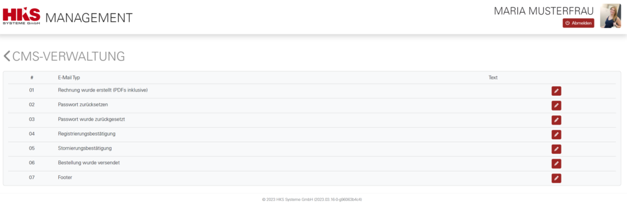This screenshot has width=627, height=221.
Task: Edit the Rechnung wurde erstellt email text
Action: click(556, 91)
